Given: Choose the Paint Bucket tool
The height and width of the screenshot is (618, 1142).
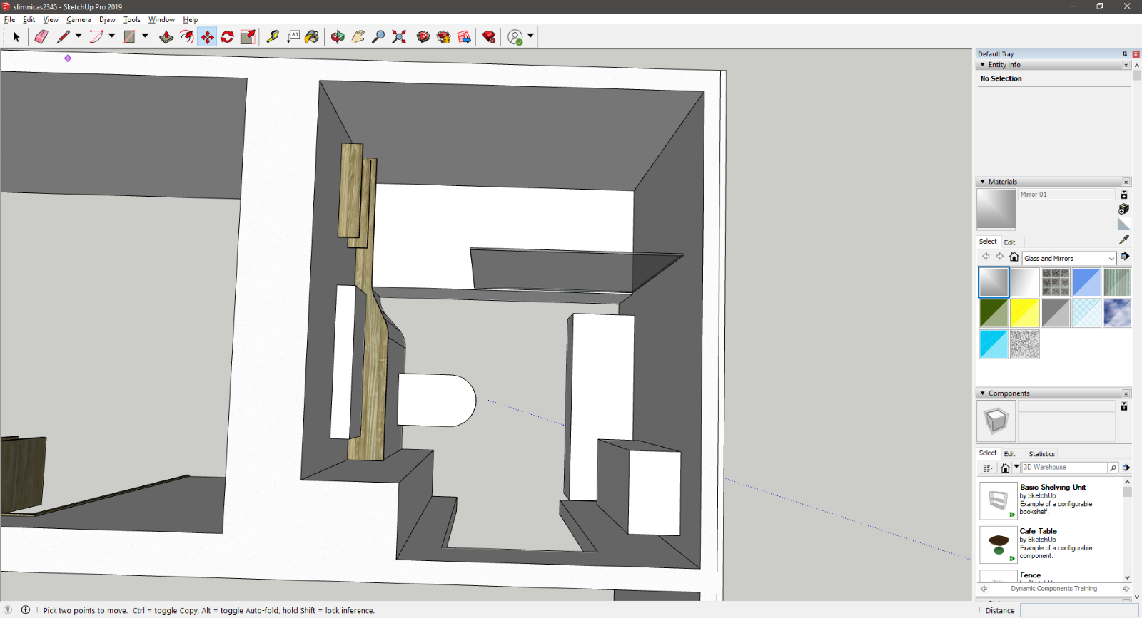Looking at the screenshot, I should coord(312,37).
